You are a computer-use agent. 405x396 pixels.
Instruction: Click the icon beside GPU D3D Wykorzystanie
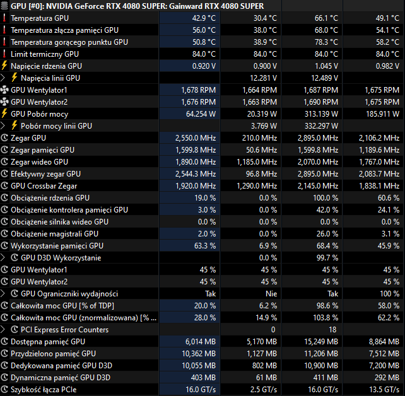click(15, 258)
